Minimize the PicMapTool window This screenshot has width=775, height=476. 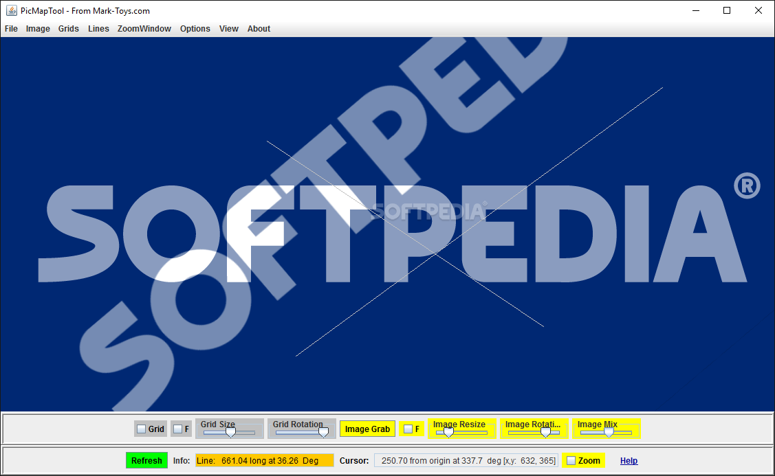pyautogui.click(x=696, y=10)
